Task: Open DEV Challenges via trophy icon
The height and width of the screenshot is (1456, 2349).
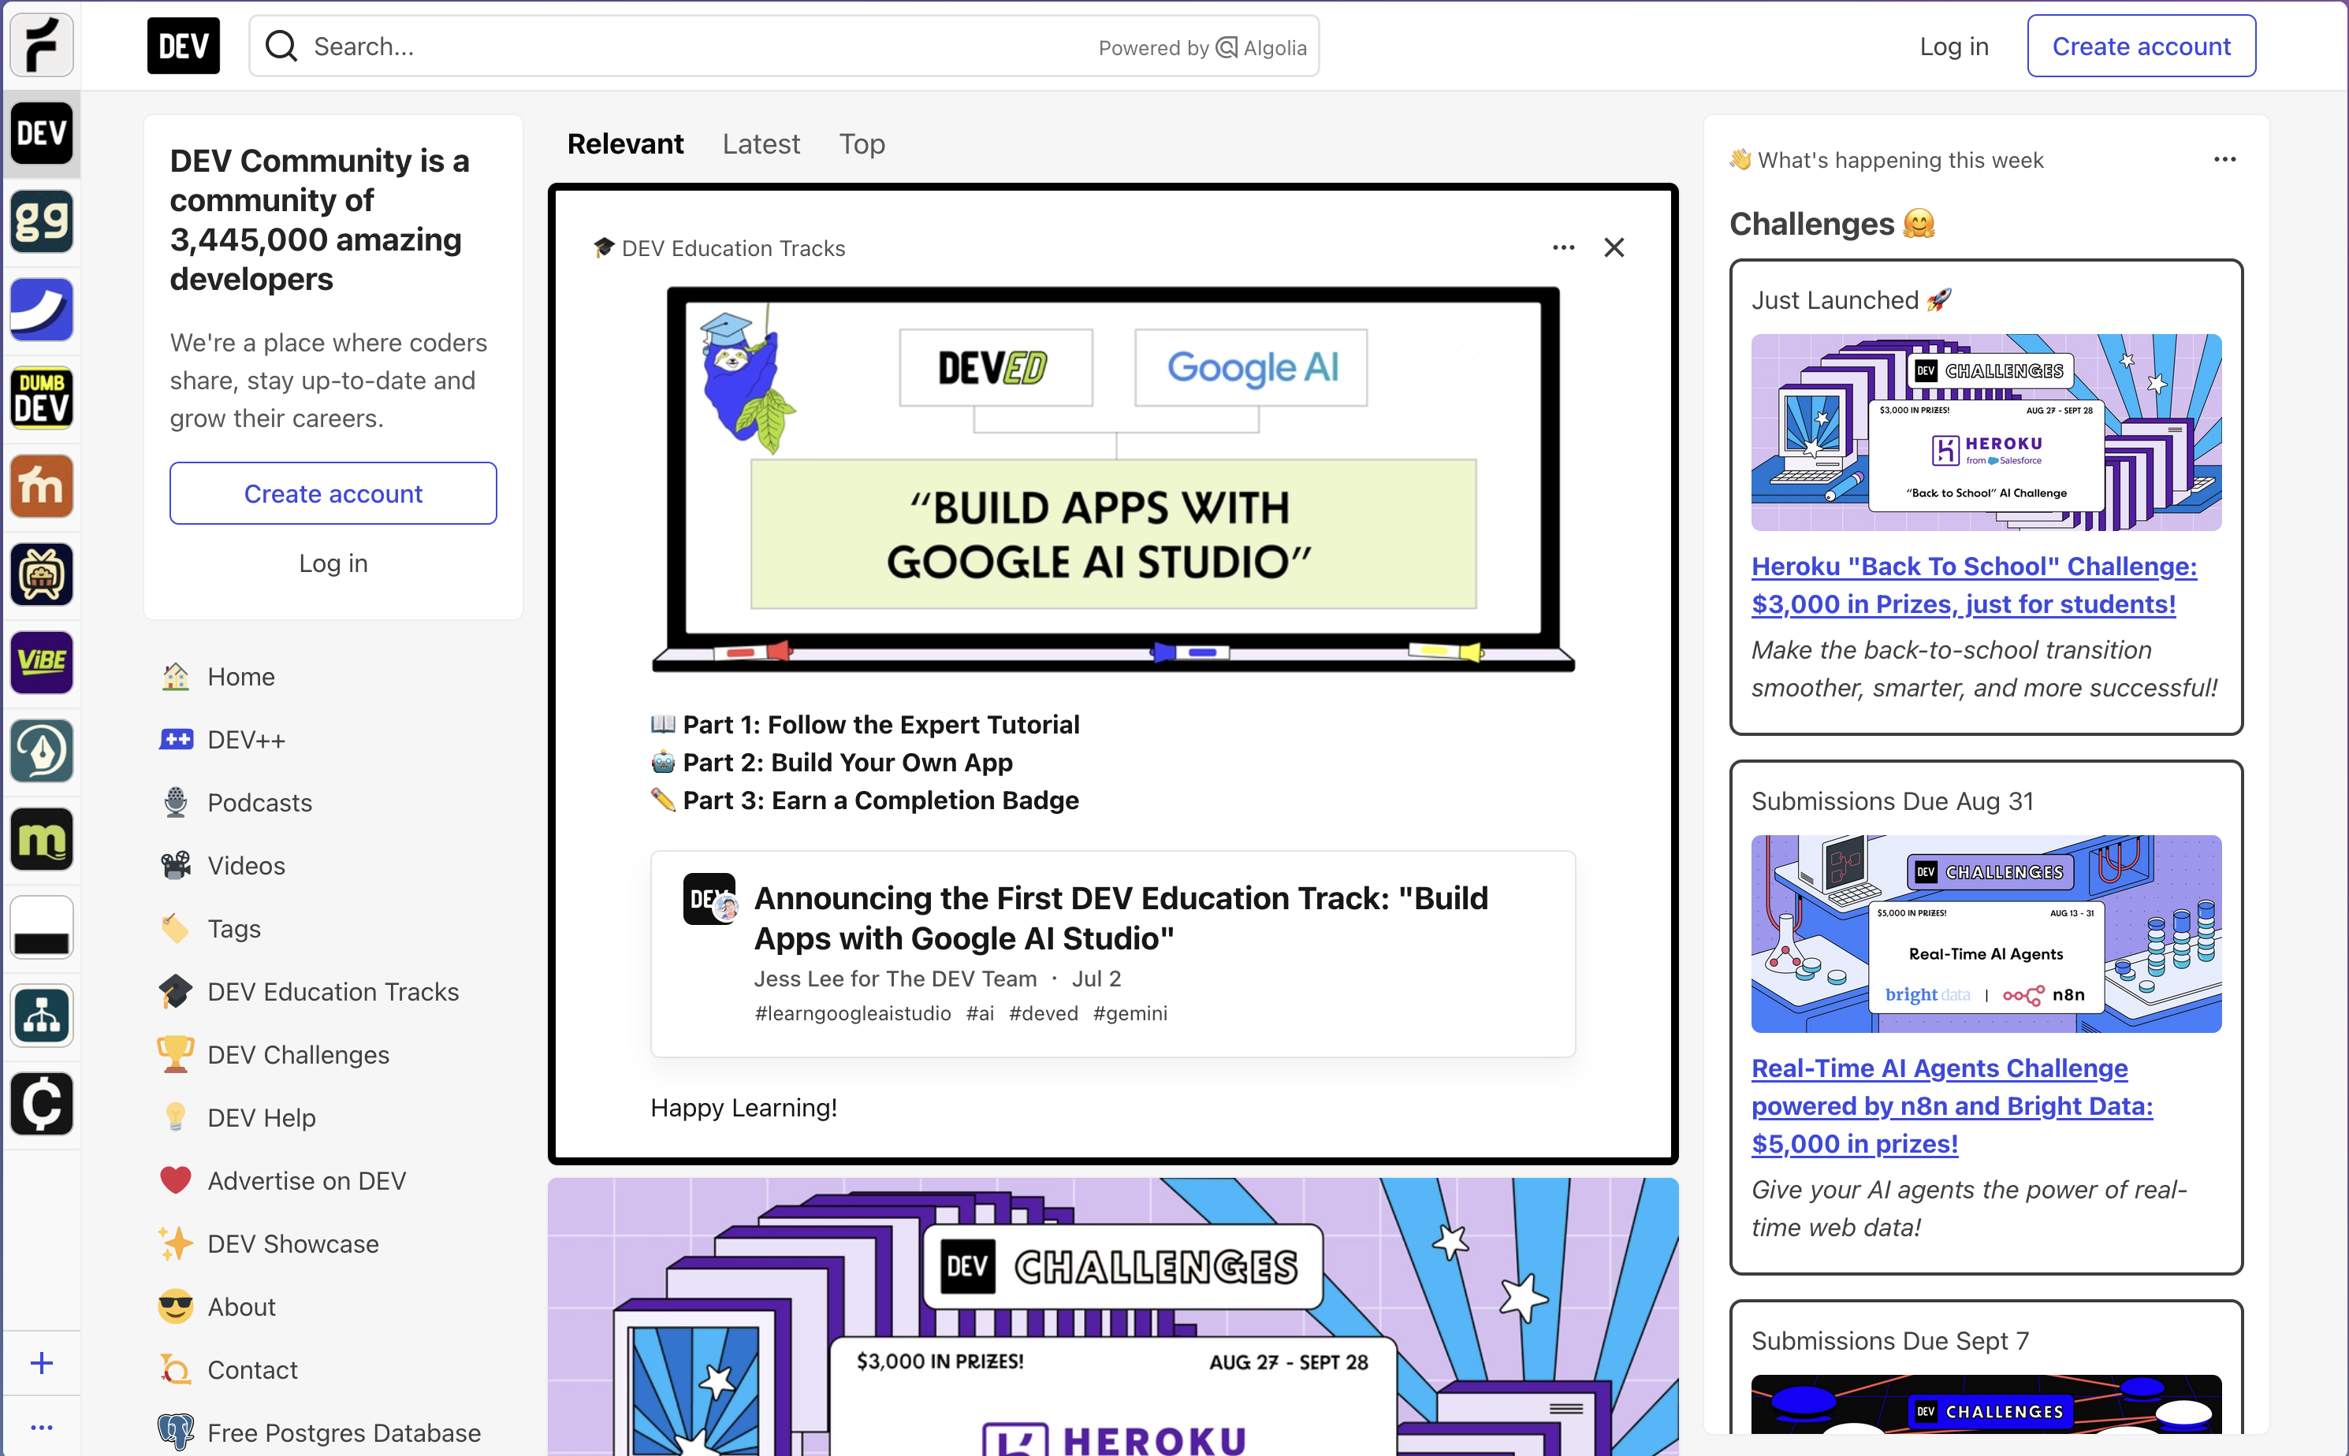Action: pyautogui.click(x=175, y=1054)
